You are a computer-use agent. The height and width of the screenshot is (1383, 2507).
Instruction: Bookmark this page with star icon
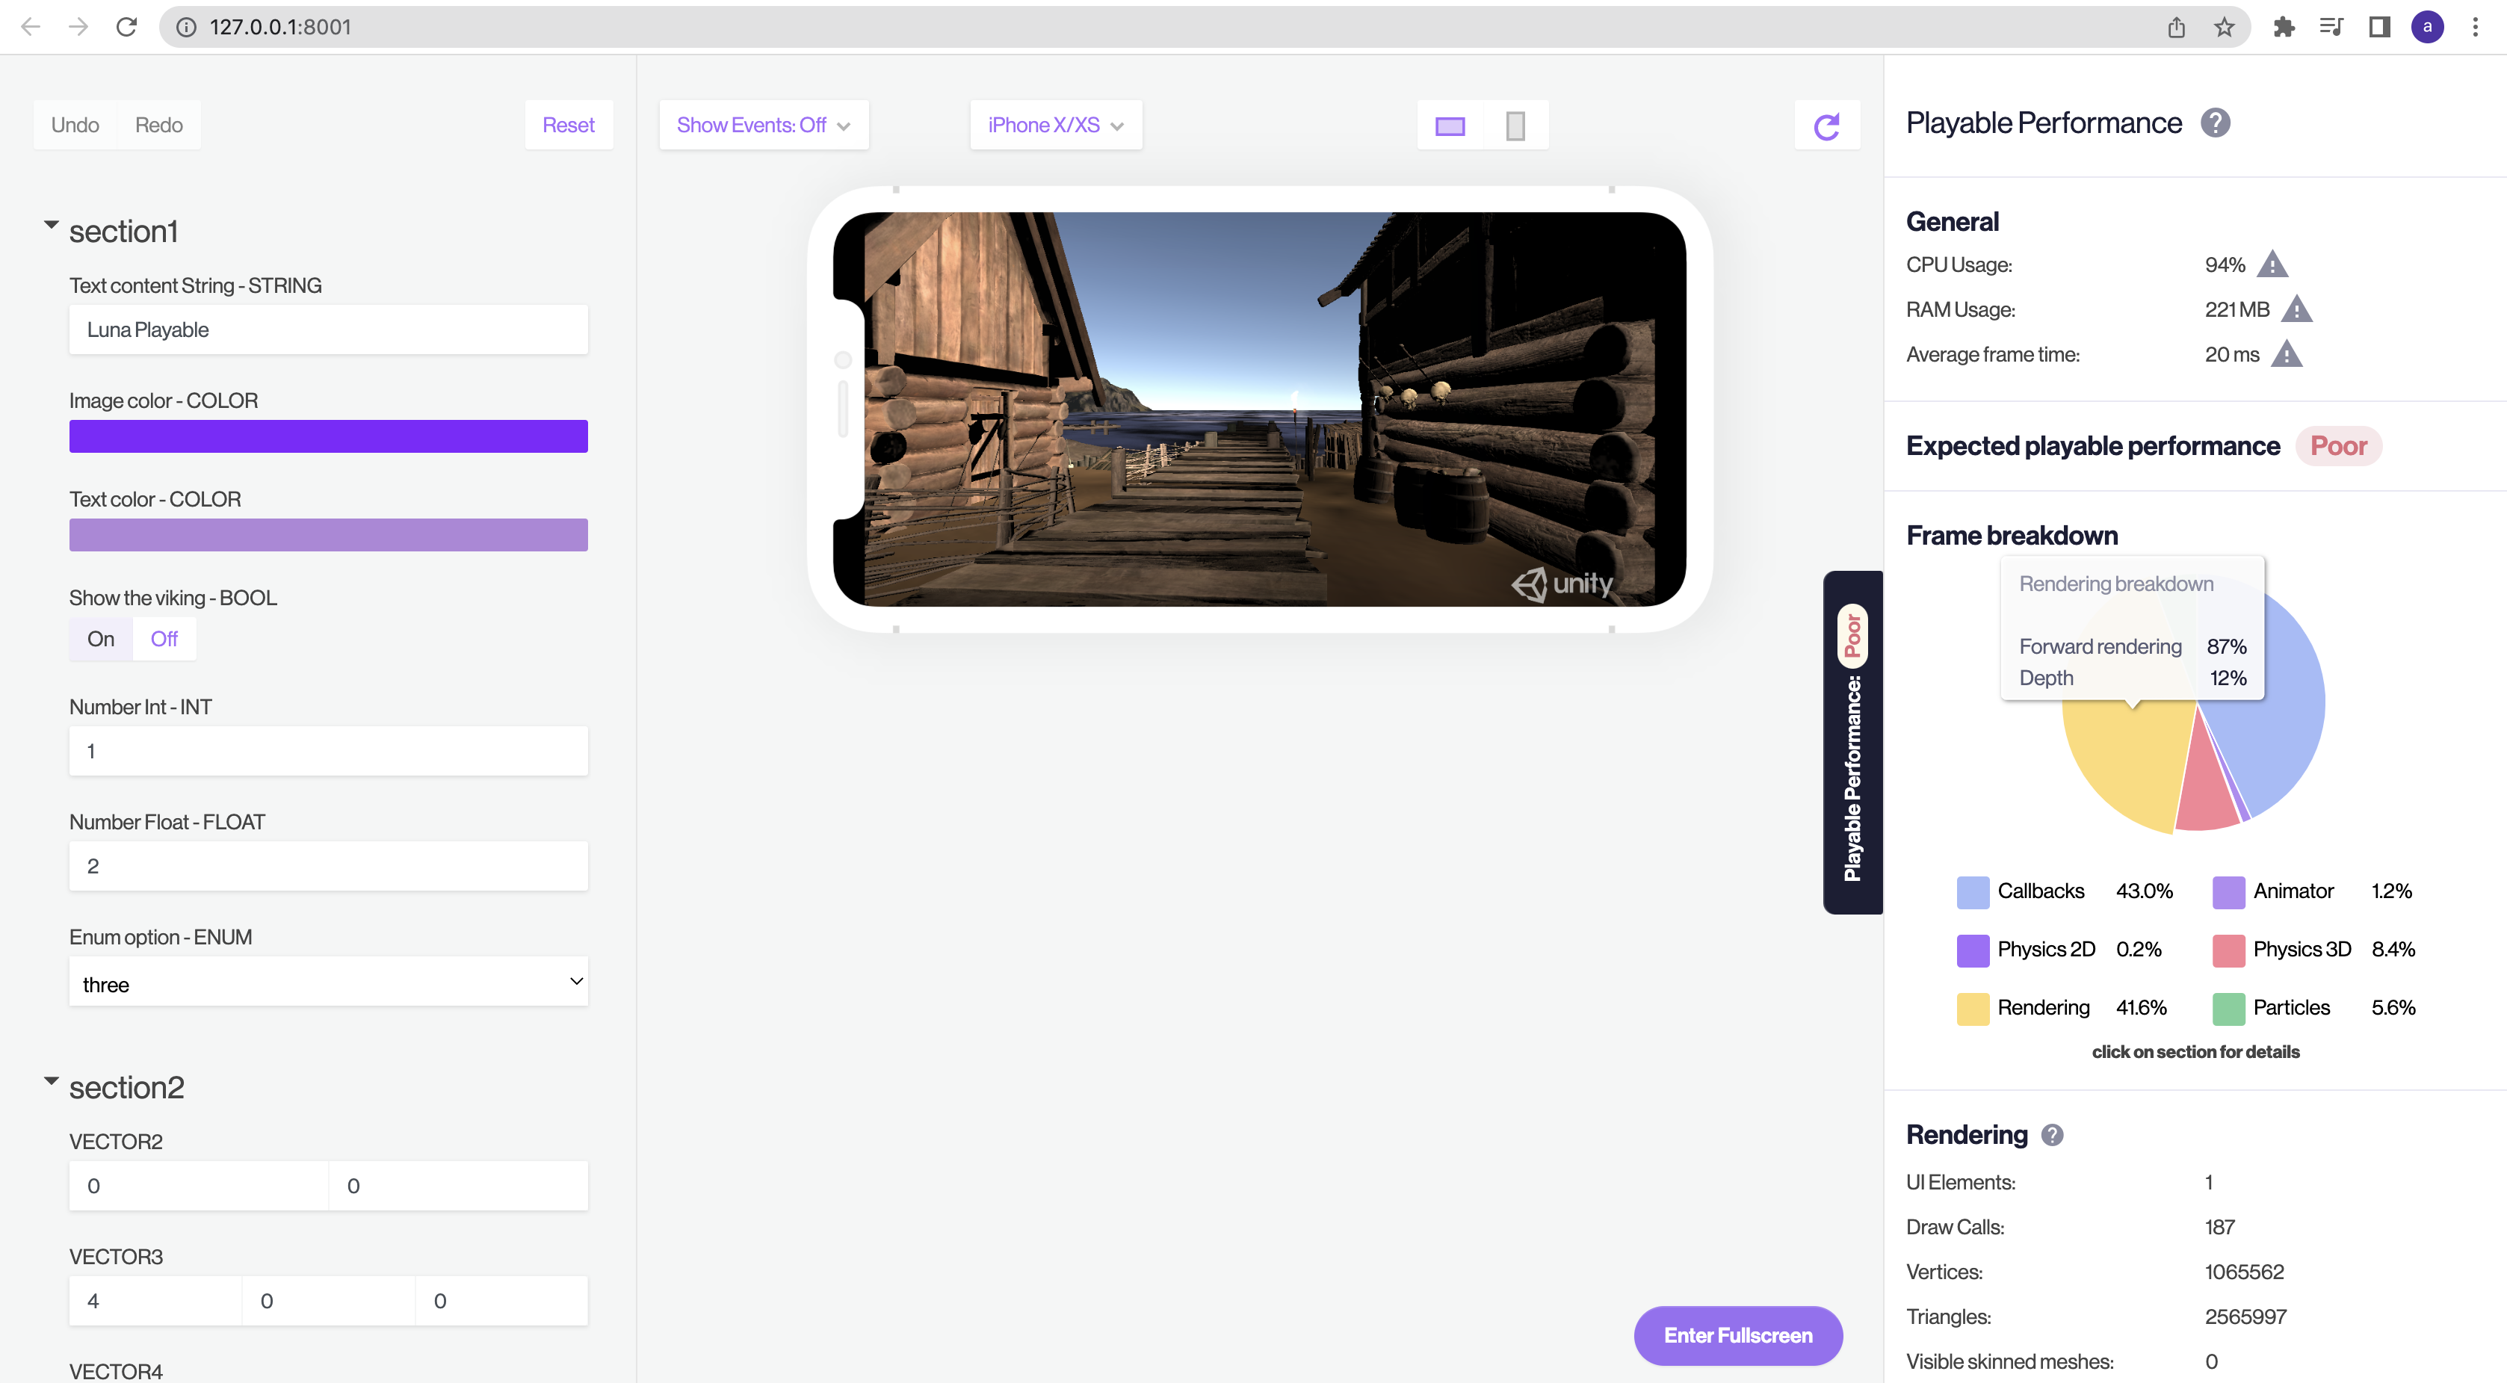2224,26
